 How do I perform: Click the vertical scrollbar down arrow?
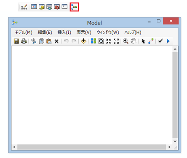click(175, 141)
